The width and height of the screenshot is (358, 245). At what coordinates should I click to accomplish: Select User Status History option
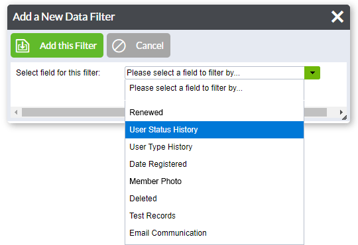pos(214,130)
